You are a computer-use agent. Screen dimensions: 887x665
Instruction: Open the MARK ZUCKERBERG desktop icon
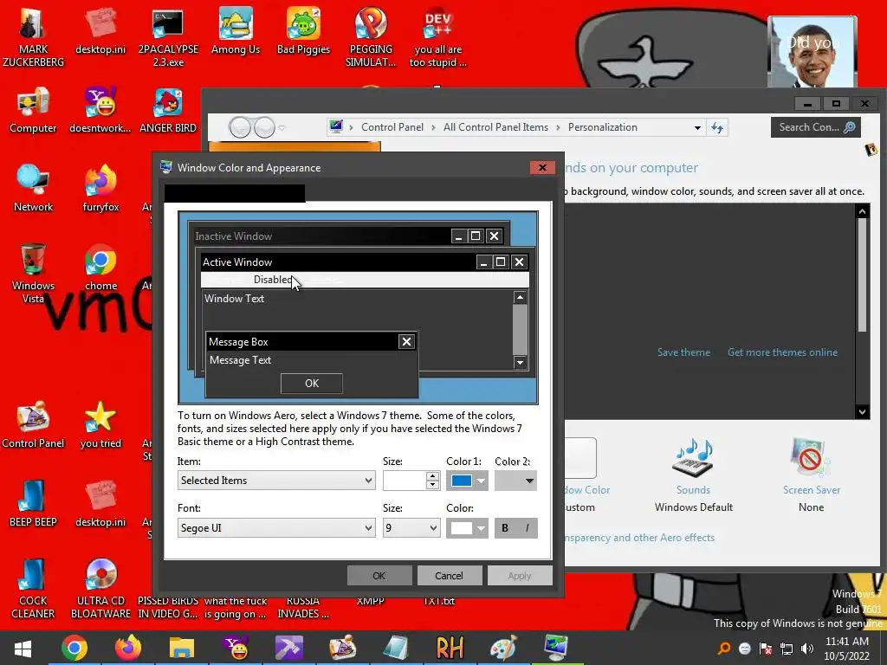pos(33,36)
